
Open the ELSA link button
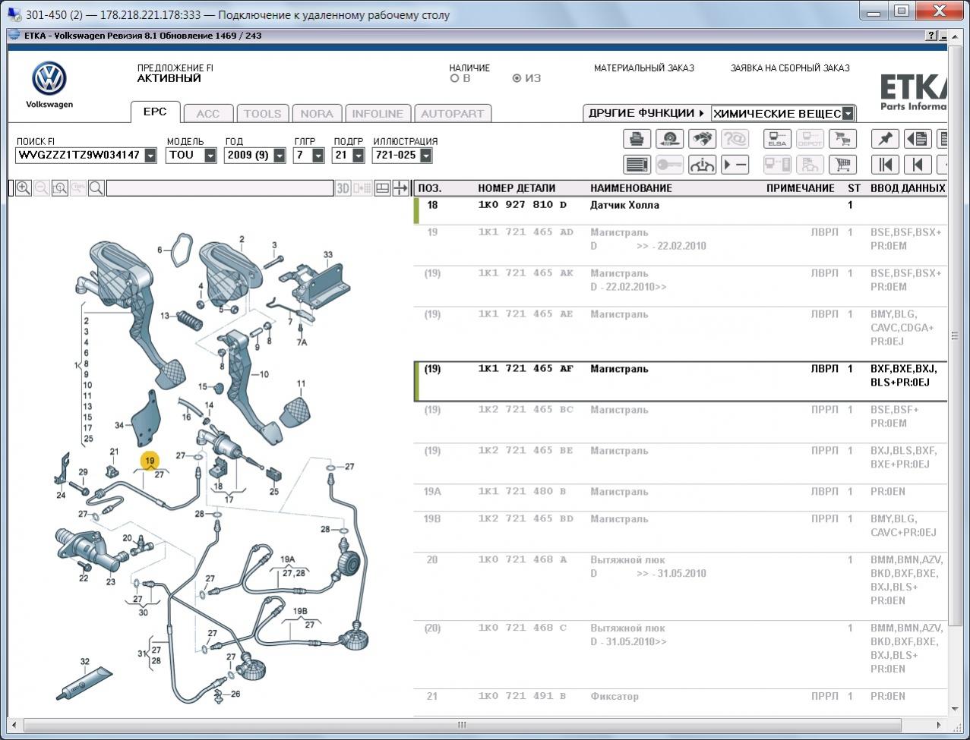[777, 139]
